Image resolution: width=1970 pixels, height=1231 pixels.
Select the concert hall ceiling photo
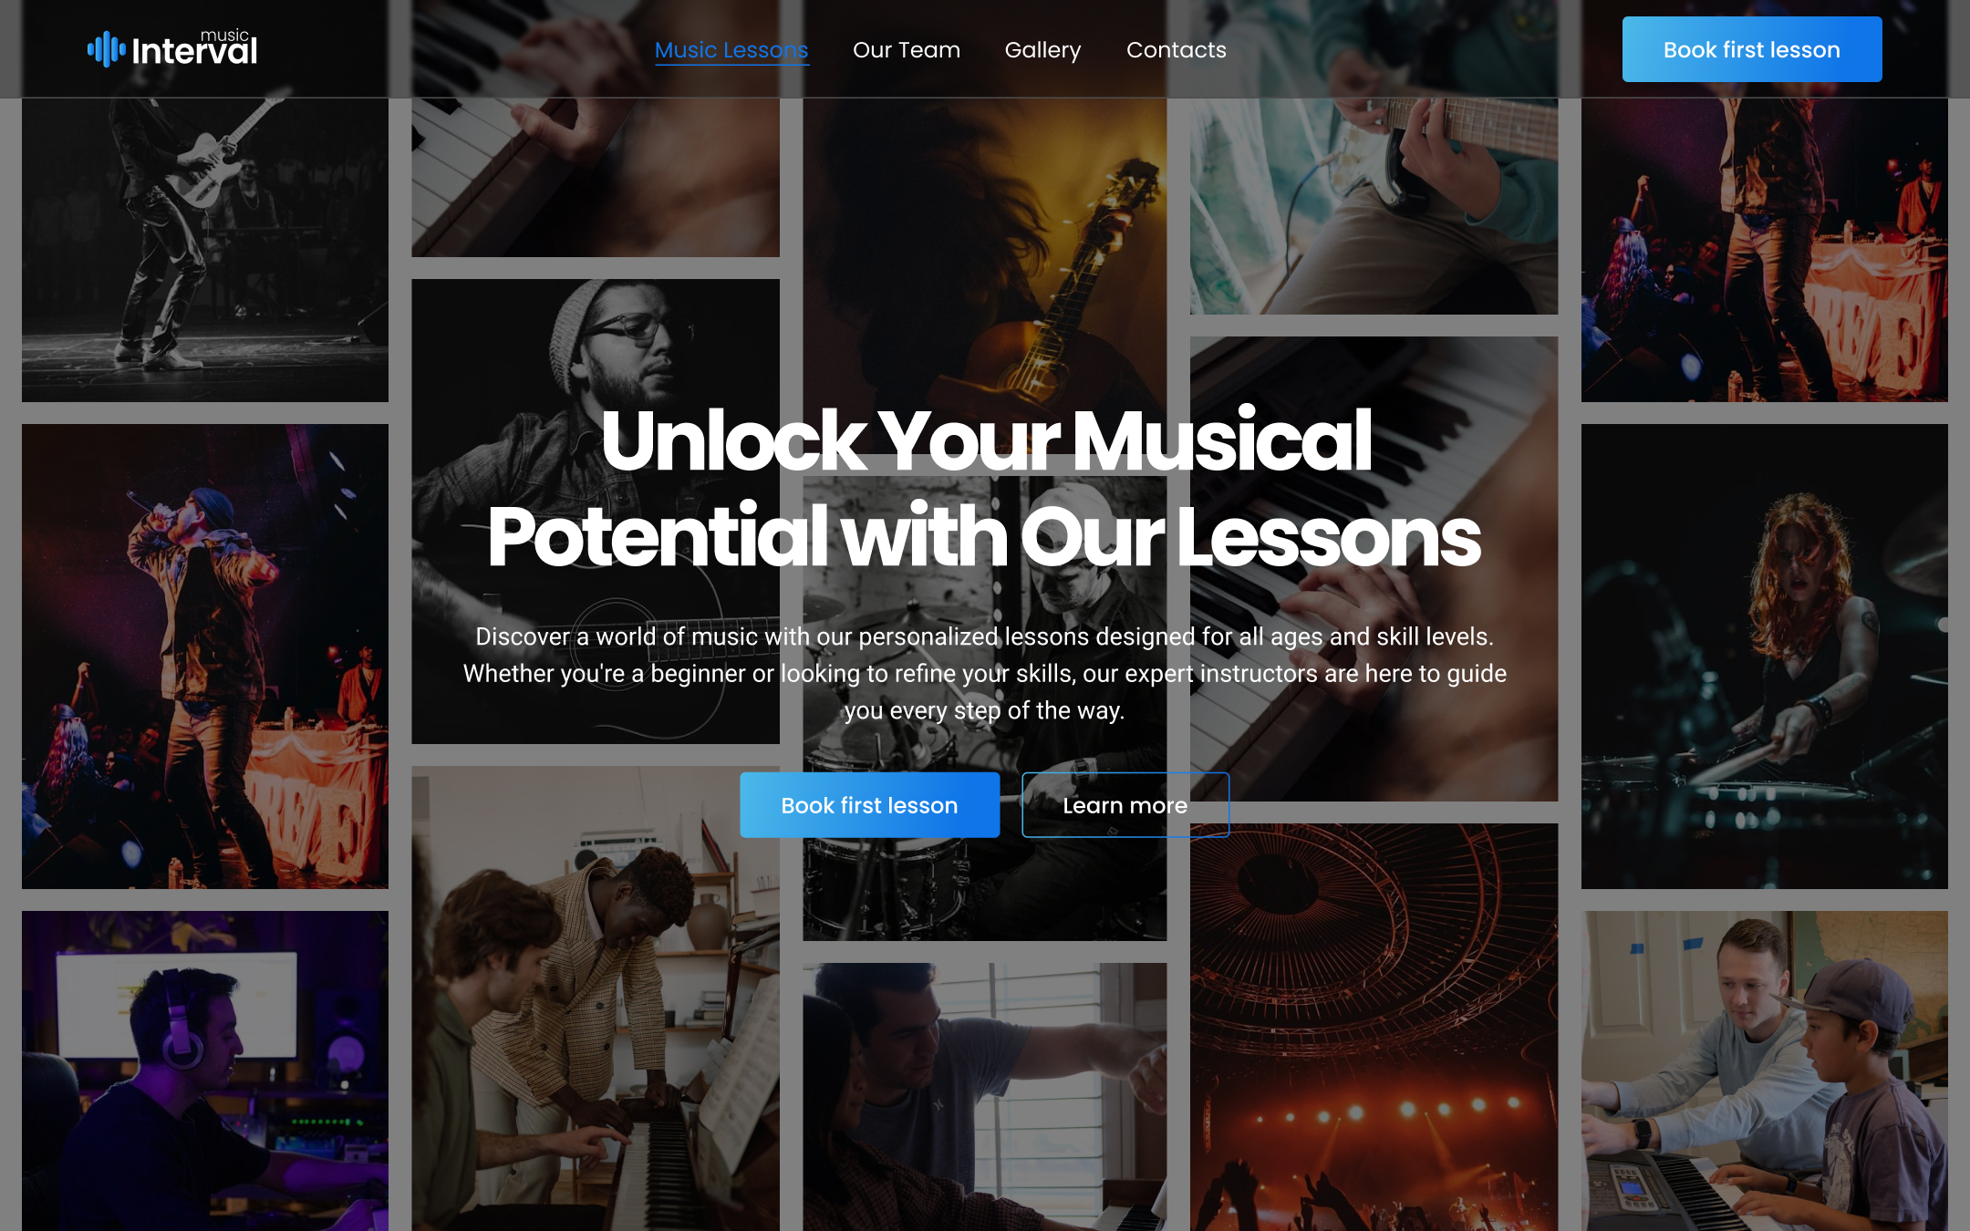click(1374, 1027)
